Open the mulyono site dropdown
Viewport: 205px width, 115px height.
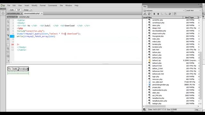click(164, 11)
